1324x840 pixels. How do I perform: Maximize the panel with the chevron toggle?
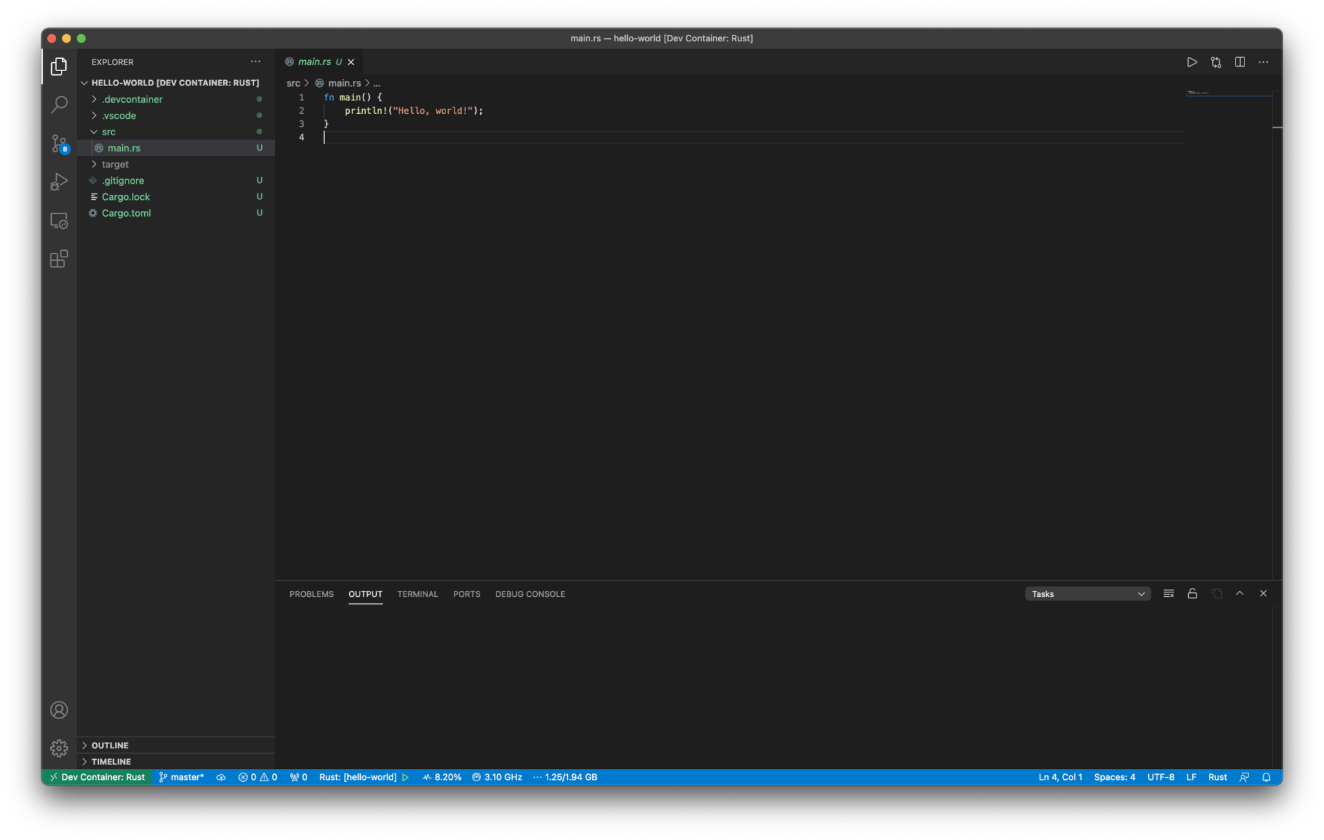coord(1239,593)
